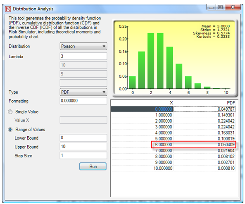
Task: Click the Run button
Action: (93, 166)
